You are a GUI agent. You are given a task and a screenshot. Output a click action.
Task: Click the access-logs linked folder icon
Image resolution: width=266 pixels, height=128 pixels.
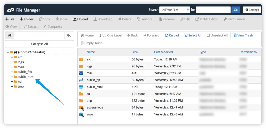(x=81, y=107)
